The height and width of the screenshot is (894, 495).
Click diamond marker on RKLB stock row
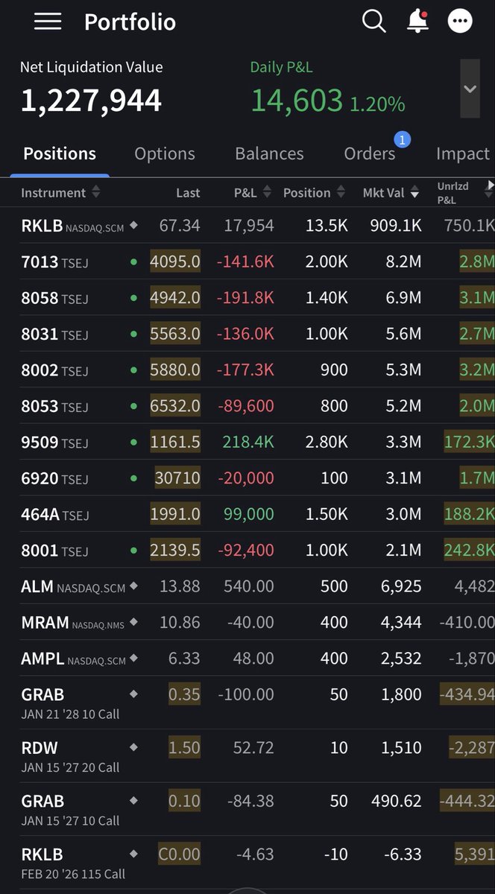pos(133,225)
